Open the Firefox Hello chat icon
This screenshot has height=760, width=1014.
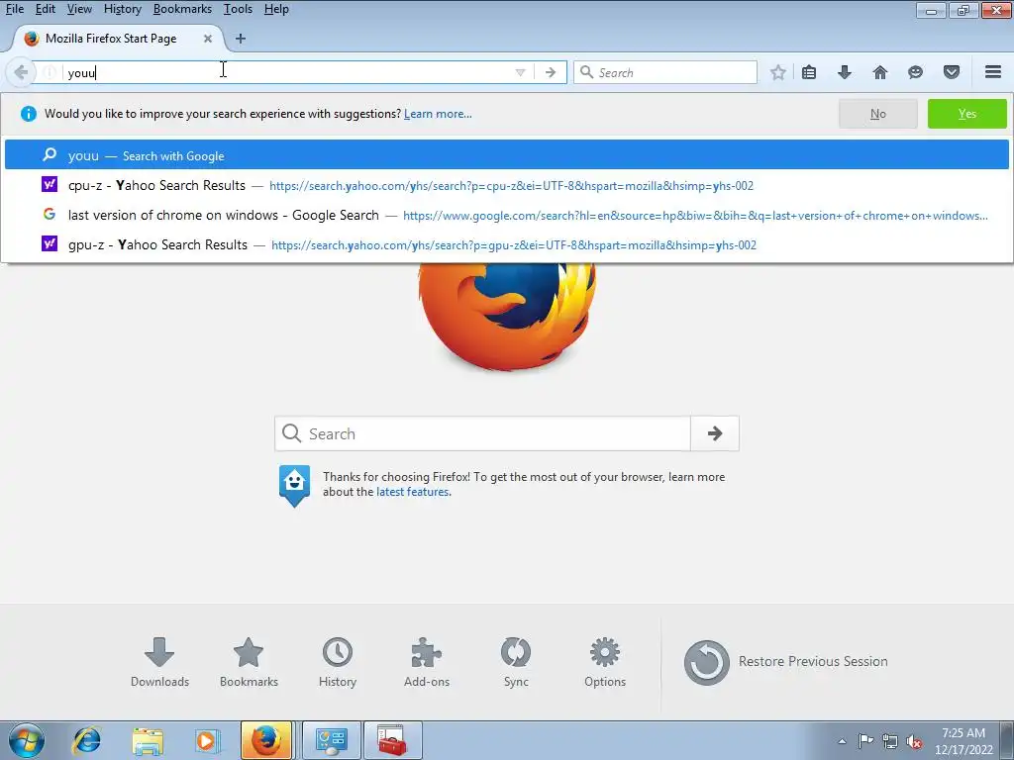915,72
